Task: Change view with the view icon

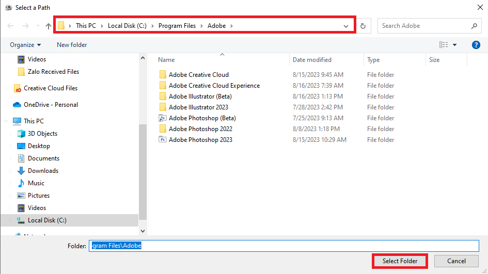Action: tap(444, 45)
